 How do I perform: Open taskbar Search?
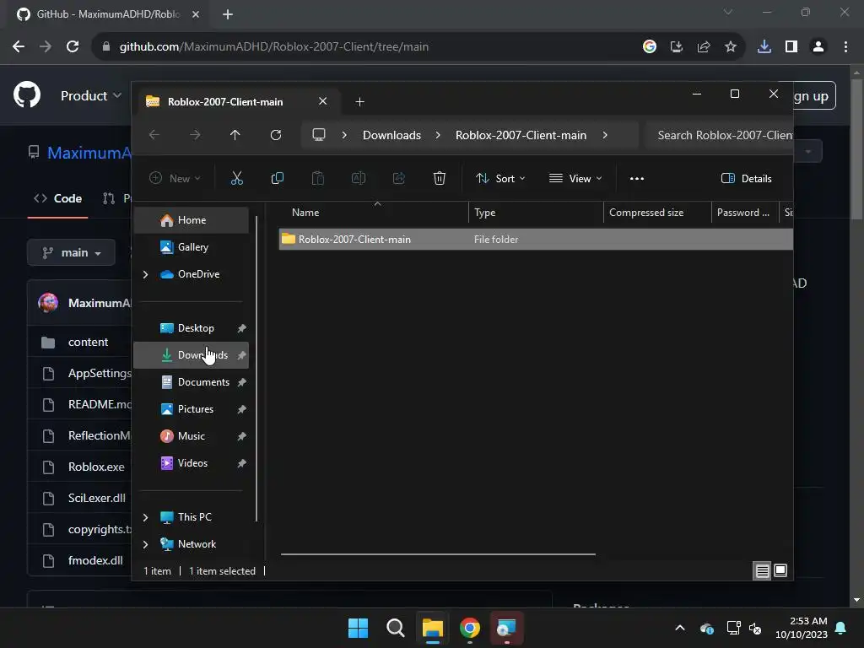click(x=395, y=628)
